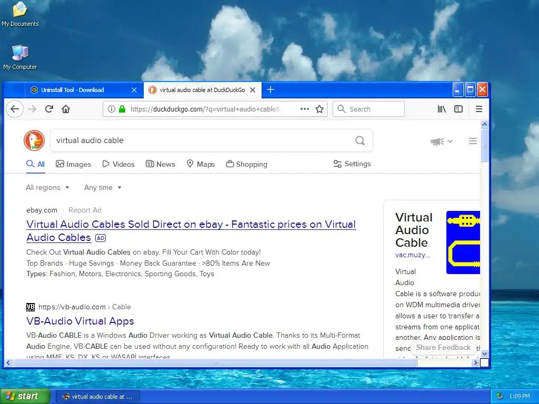Open vac.muzy... link in info box
539x404 pixels.
[413, 255]
